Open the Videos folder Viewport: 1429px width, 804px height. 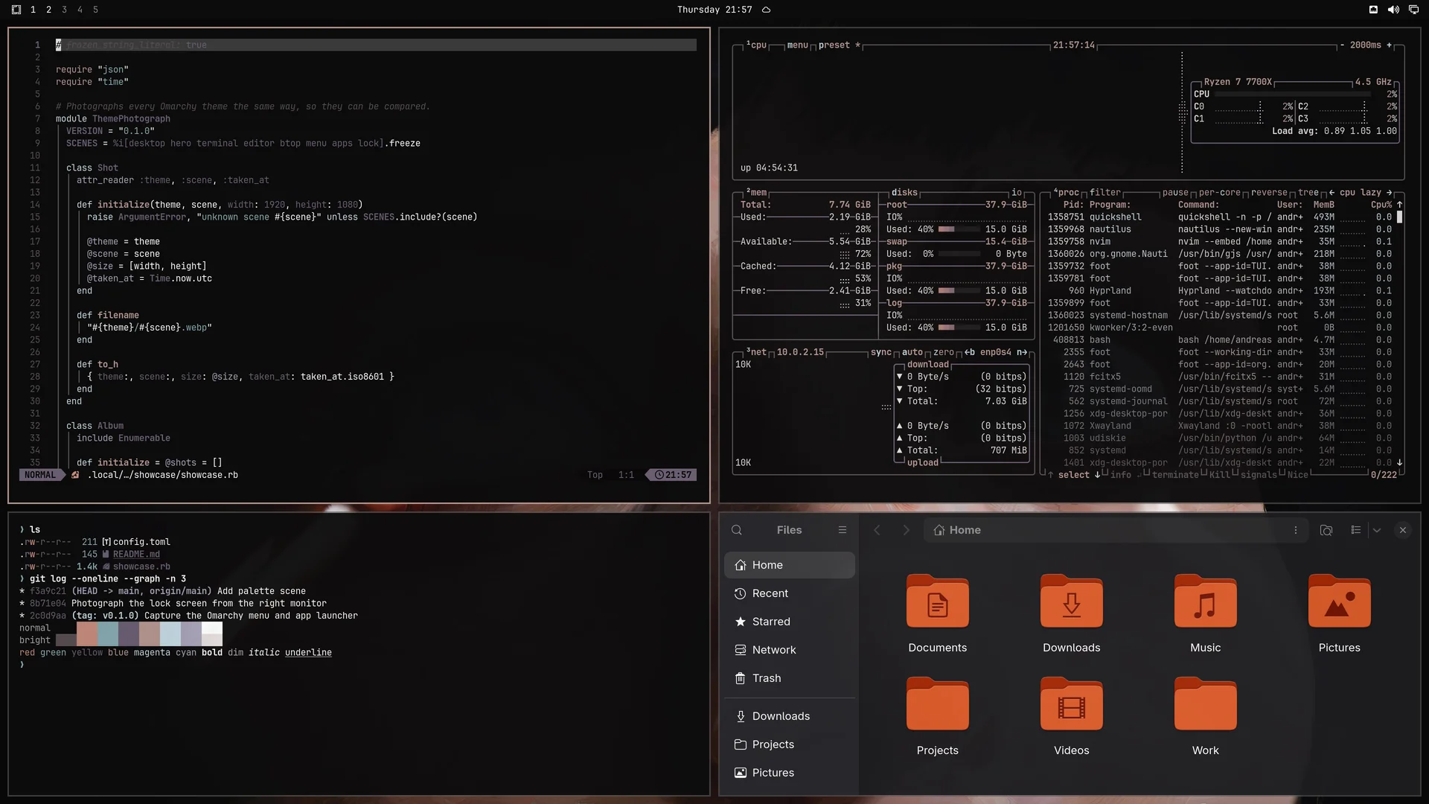tap(1072, 717)
